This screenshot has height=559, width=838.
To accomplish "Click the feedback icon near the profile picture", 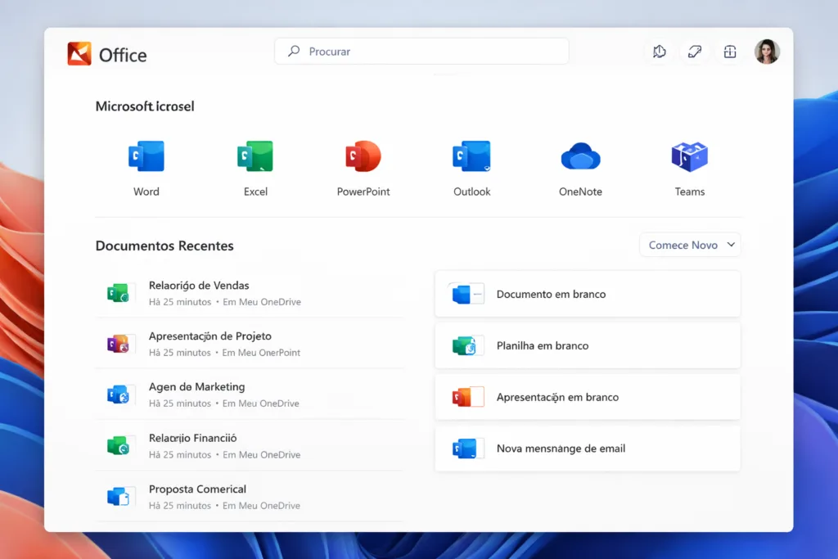I will coord(660,51).
